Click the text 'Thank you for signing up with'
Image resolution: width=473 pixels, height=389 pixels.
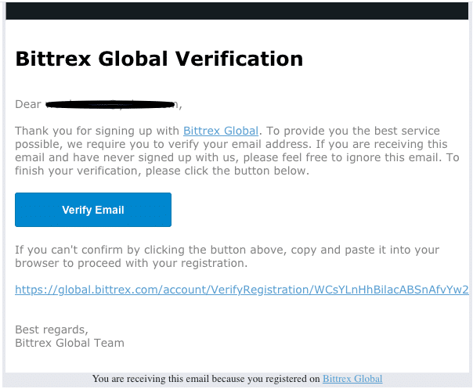tap(97, 131)
